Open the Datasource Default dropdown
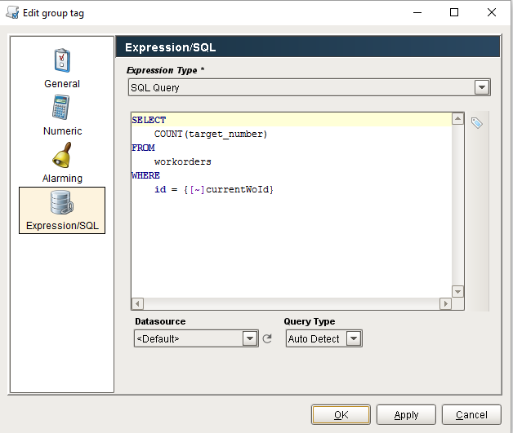513x433 pixels. [196, 338]
